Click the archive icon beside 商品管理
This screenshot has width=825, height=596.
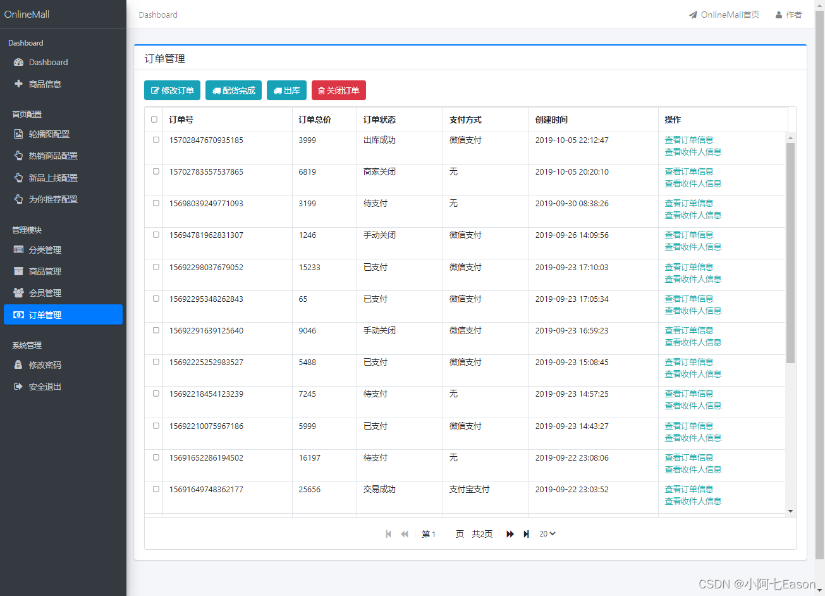click(x=18, y=271)
